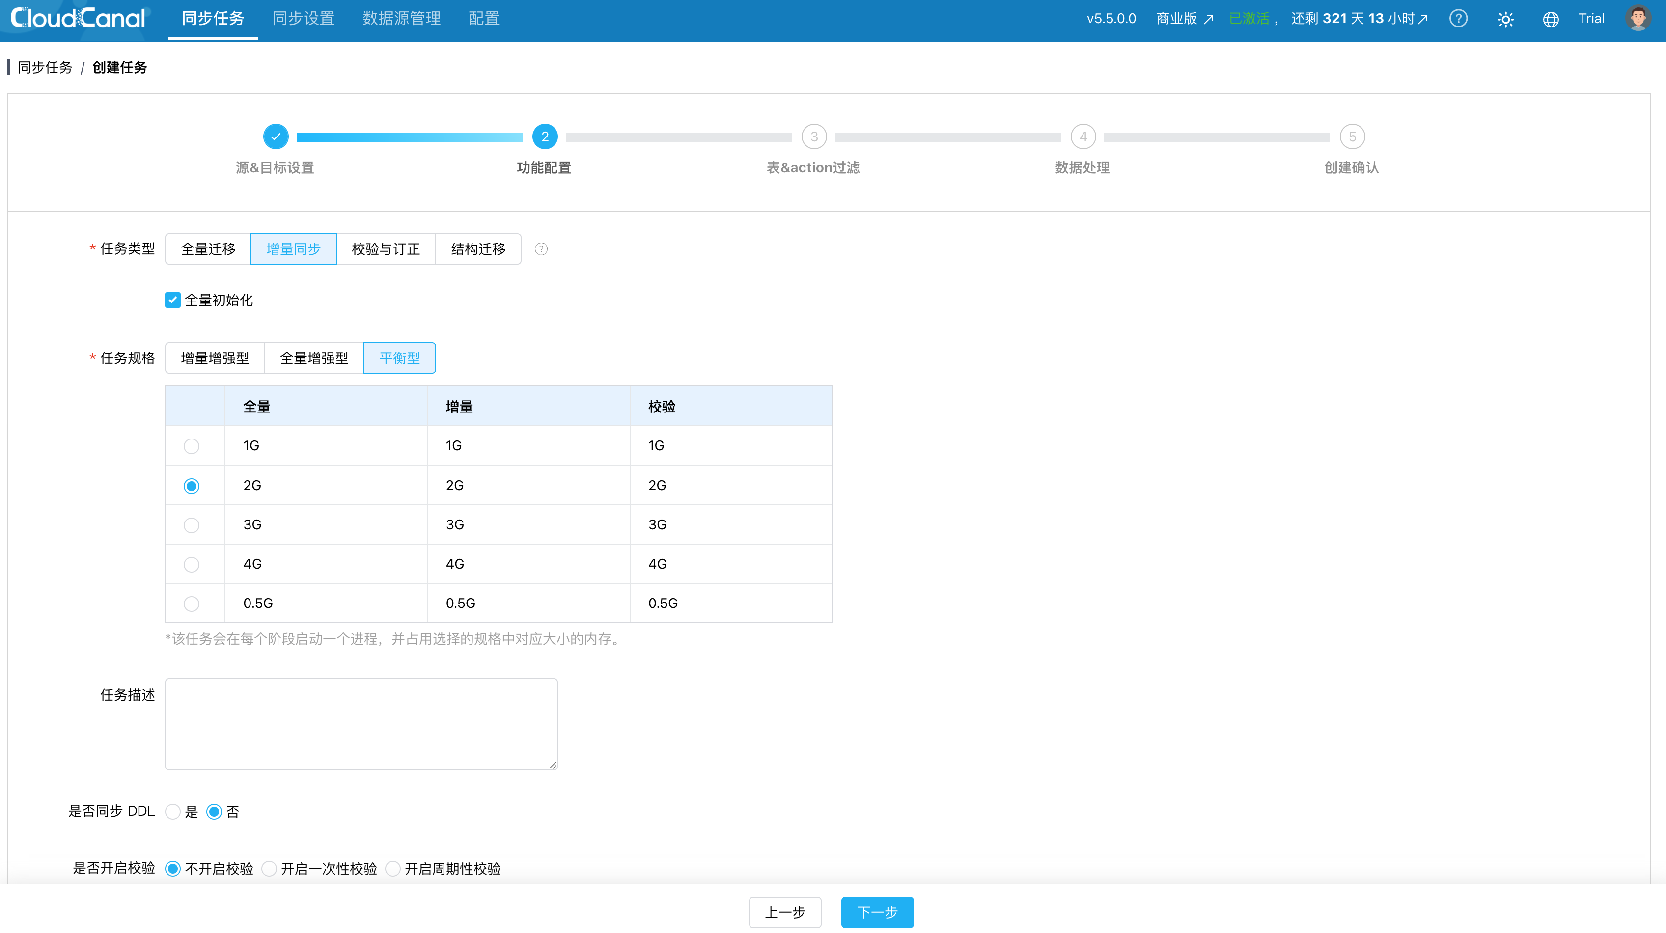Click the task type help tooltip icon

coord(541,249)
